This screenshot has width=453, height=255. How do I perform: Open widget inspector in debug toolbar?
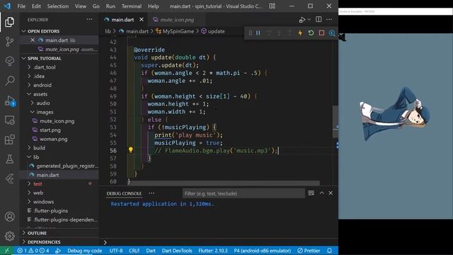coord(332,33)
